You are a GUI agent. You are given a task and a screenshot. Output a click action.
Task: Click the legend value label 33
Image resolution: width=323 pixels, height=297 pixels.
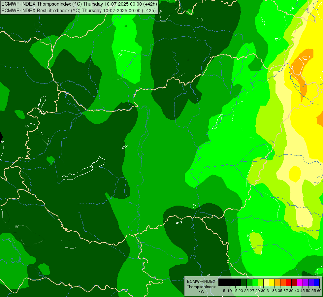coord(275,291)
